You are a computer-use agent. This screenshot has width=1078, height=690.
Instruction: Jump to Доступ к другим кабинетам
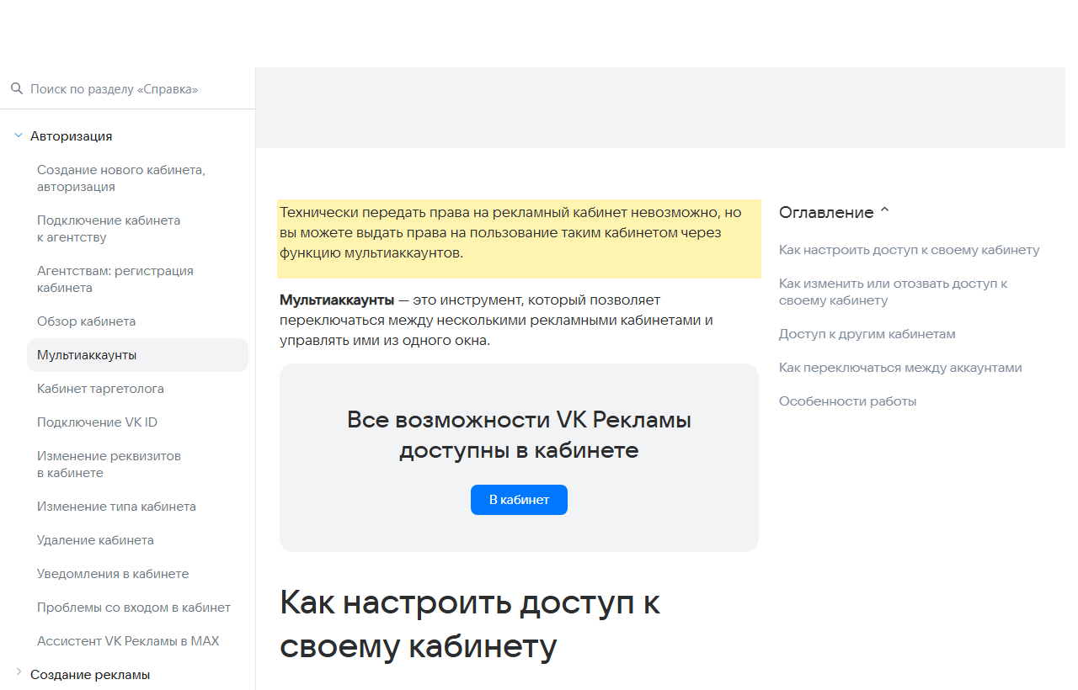[867, 334]
